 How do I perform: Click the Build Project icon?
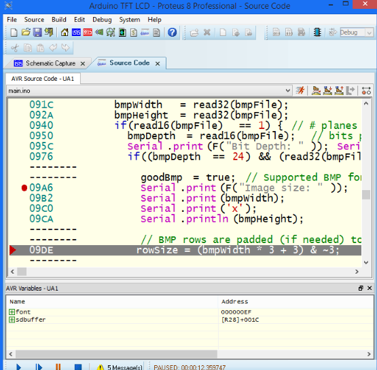tap(276, 32)
